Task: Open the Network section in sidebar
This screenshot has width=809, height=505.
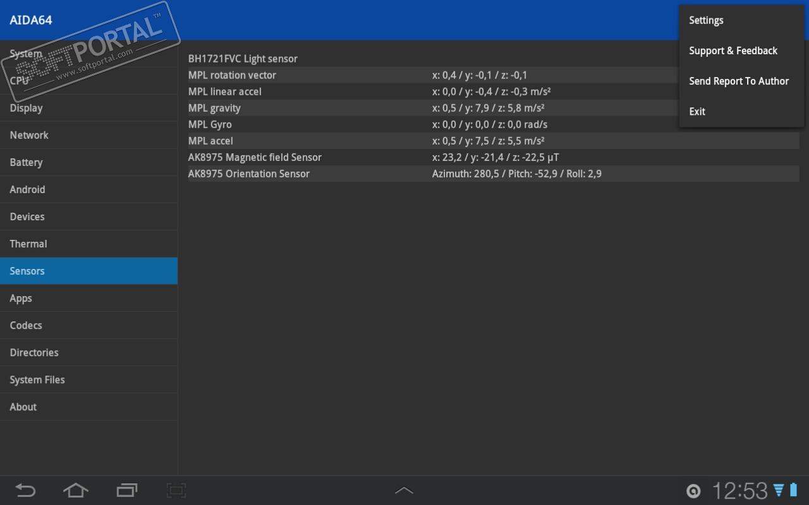Action: pyautogui.click(x=88, y=135)
